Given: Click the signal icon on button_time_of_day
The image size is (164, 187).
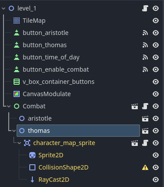Looking at the screenshot, I should tap(145, 57).
